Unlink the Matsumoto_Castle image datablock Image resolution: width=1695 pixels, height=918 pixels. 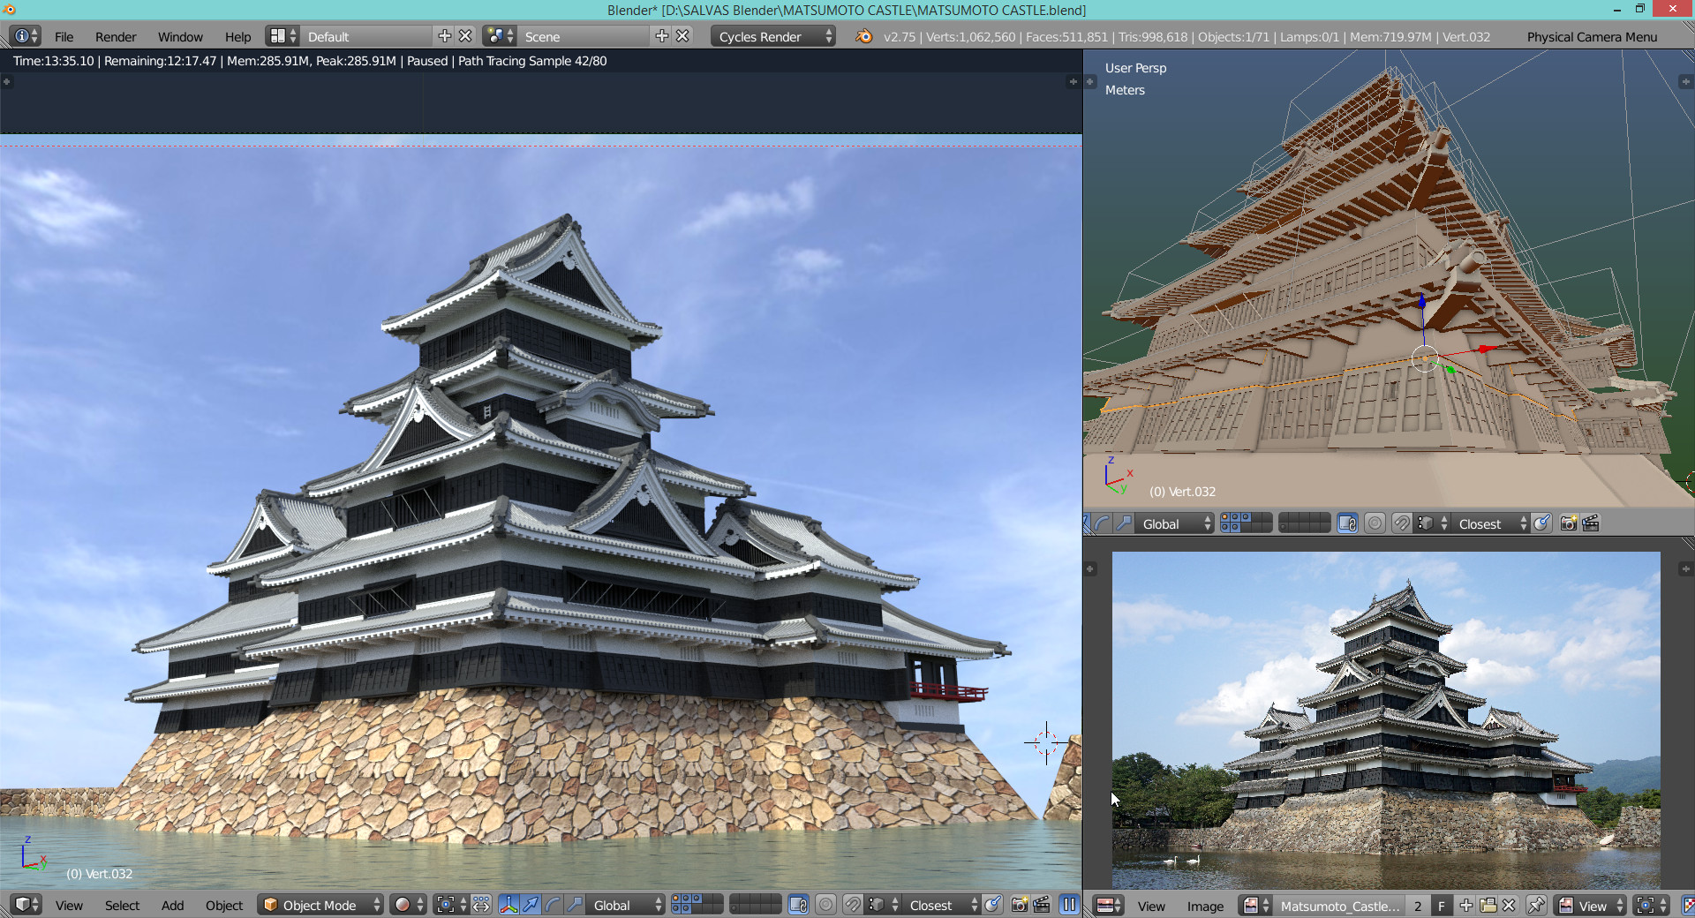(x=1509, y=906)
